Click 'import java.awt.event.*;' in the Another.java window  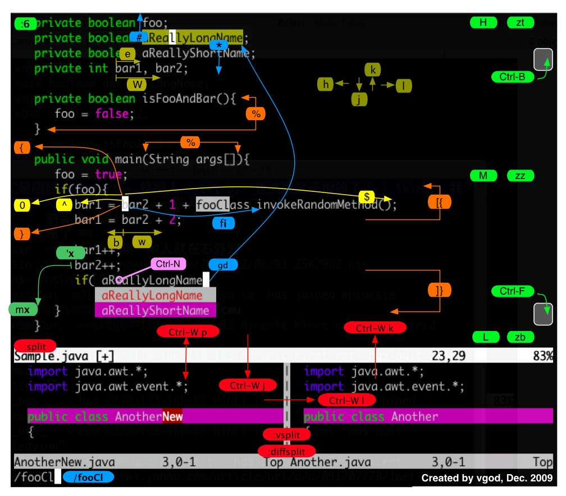coord(384,387)
